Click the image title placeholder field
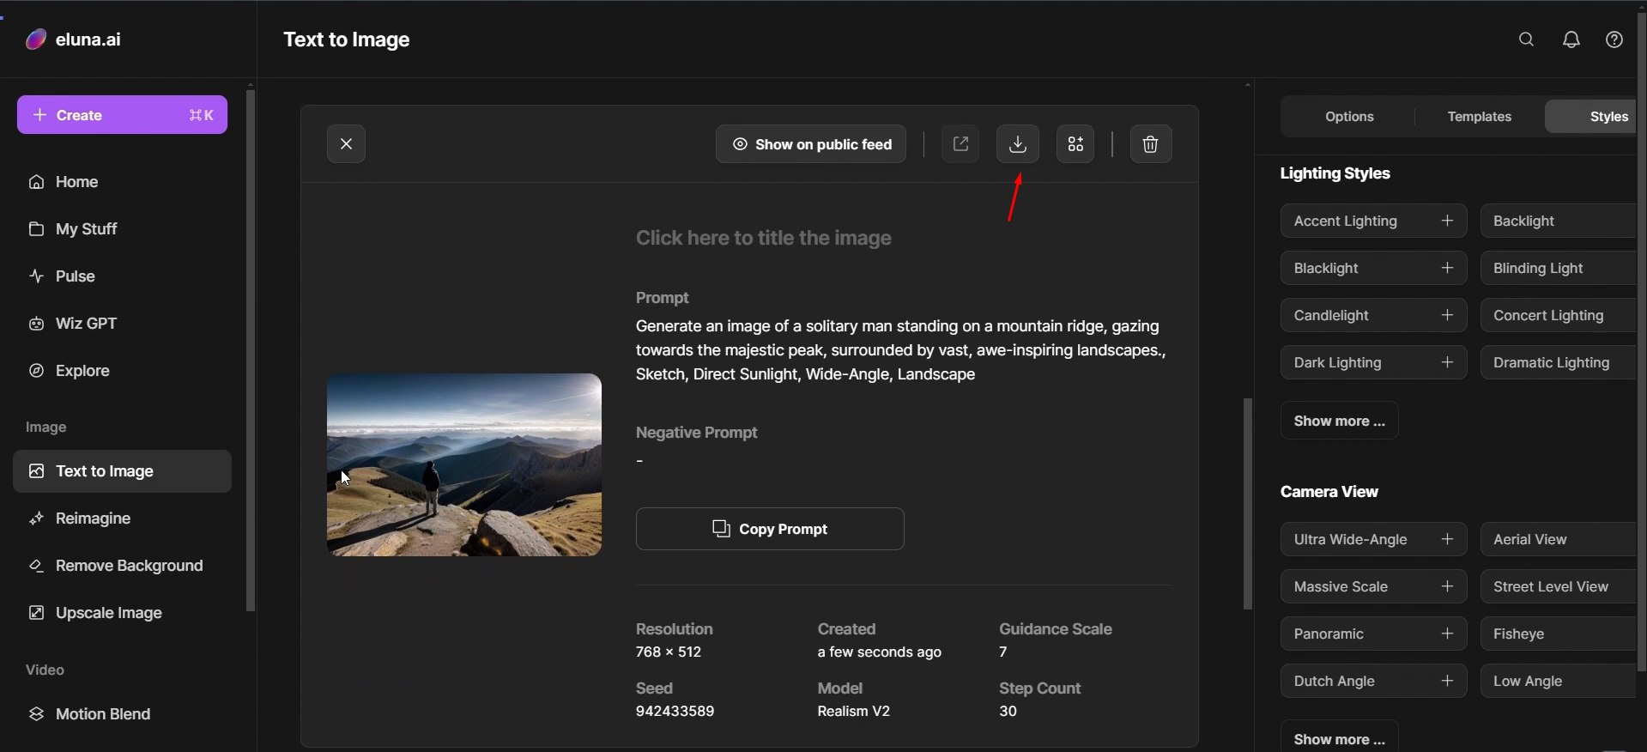 pos(763,238)
